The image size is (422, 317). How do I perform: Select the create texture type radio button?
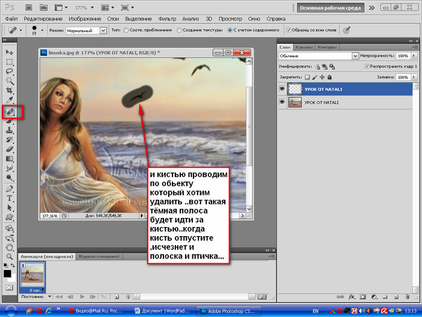click(179, 30)
